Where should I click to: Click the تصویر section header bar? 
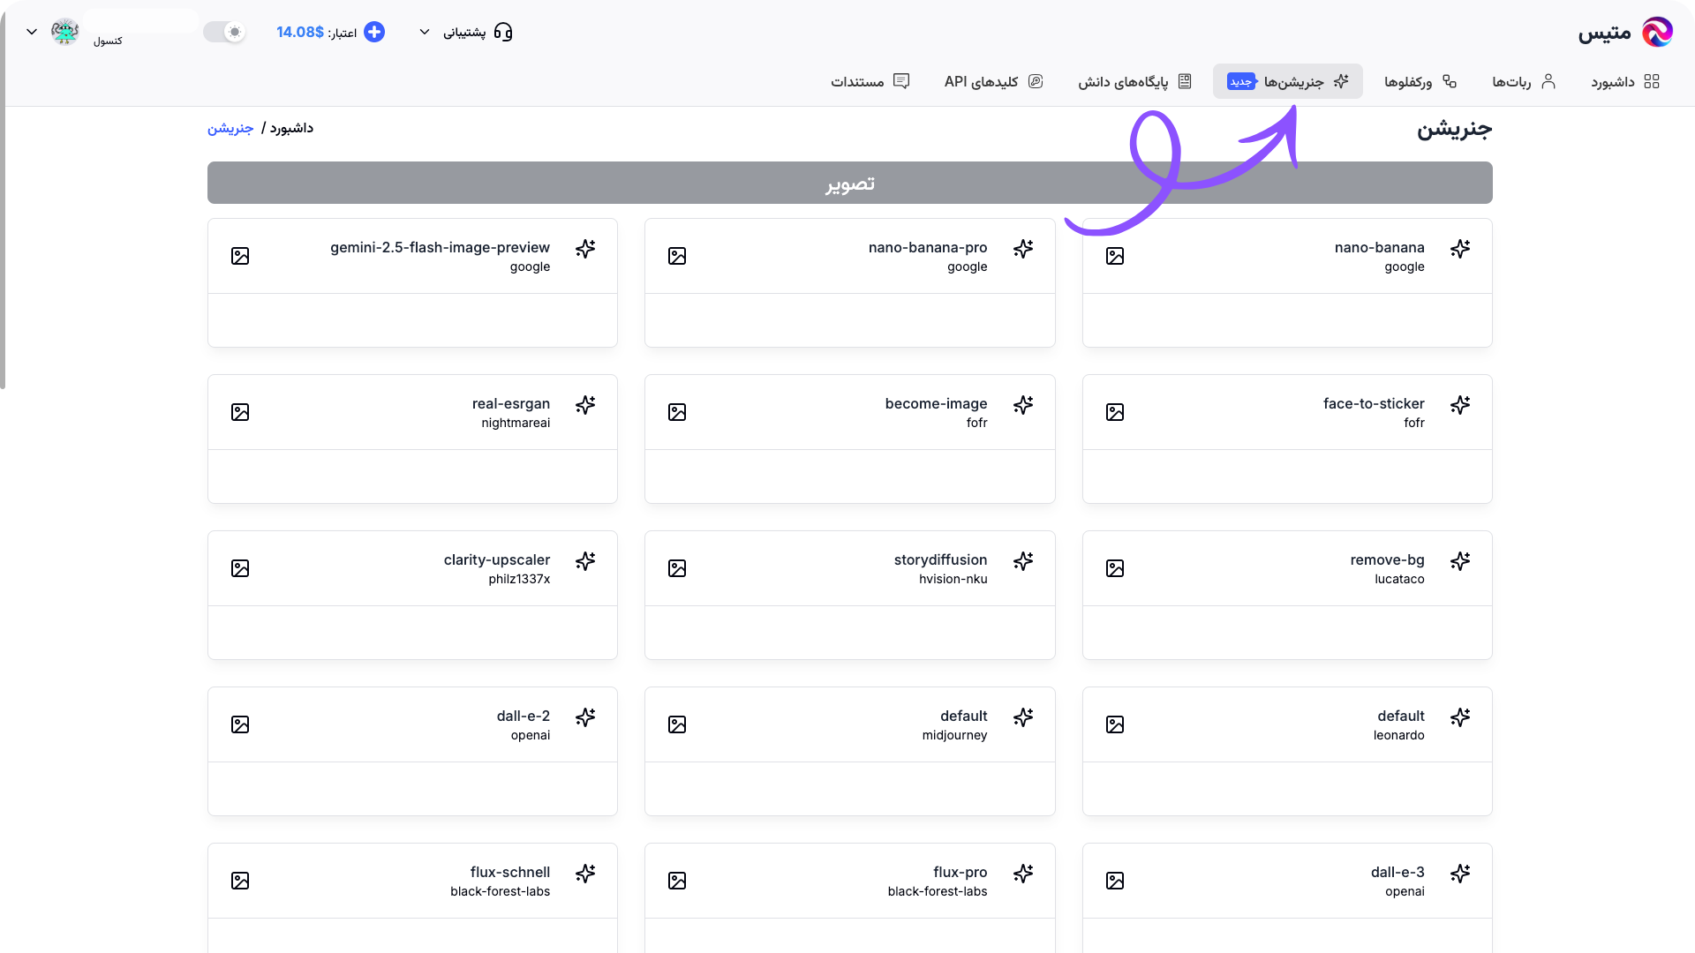point(850,183)
